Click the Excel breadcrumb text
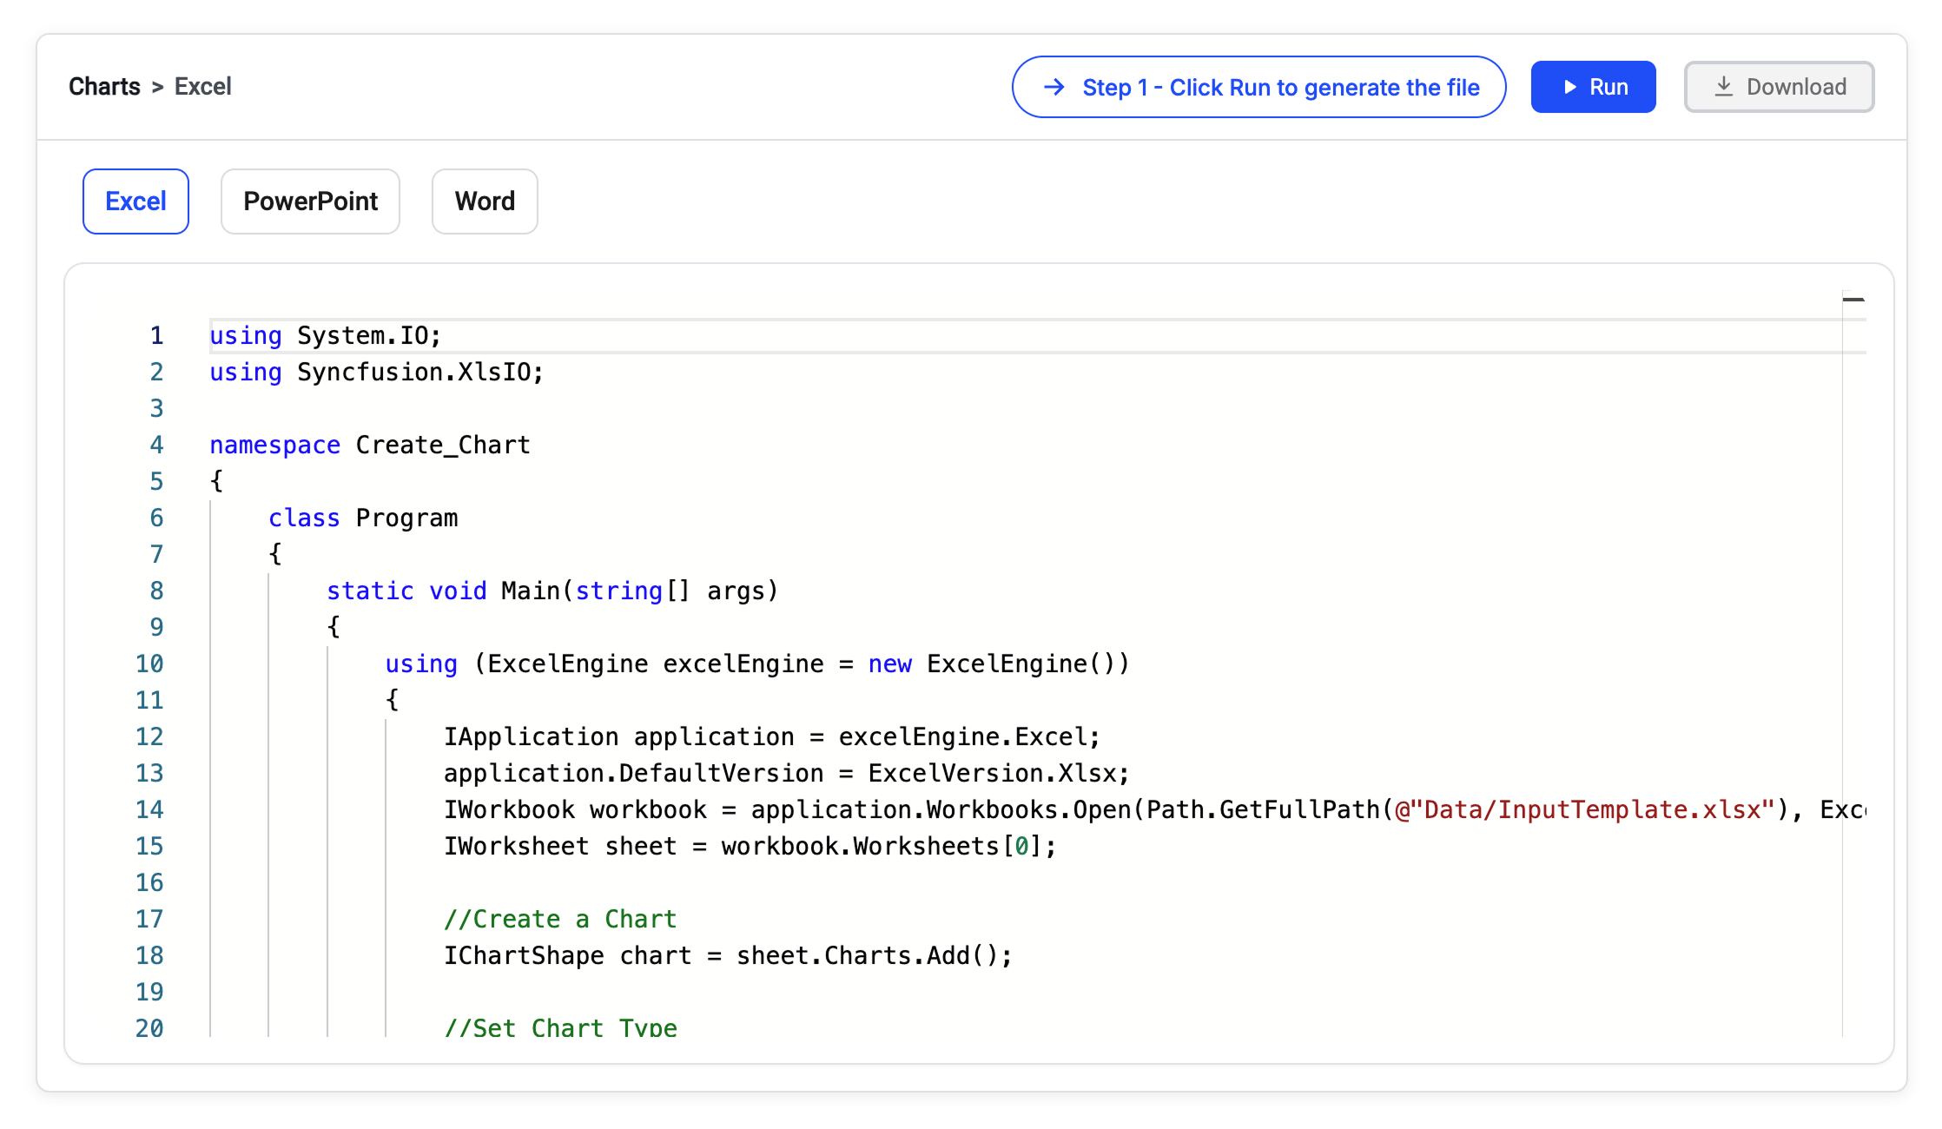The height and width of the screenshot is (1129, 1942). tap(202, 87)
